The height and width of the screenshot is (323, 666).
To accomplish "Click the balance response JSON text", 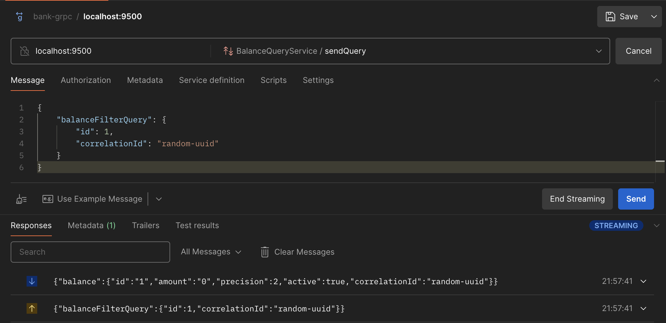I will (276, 282).
